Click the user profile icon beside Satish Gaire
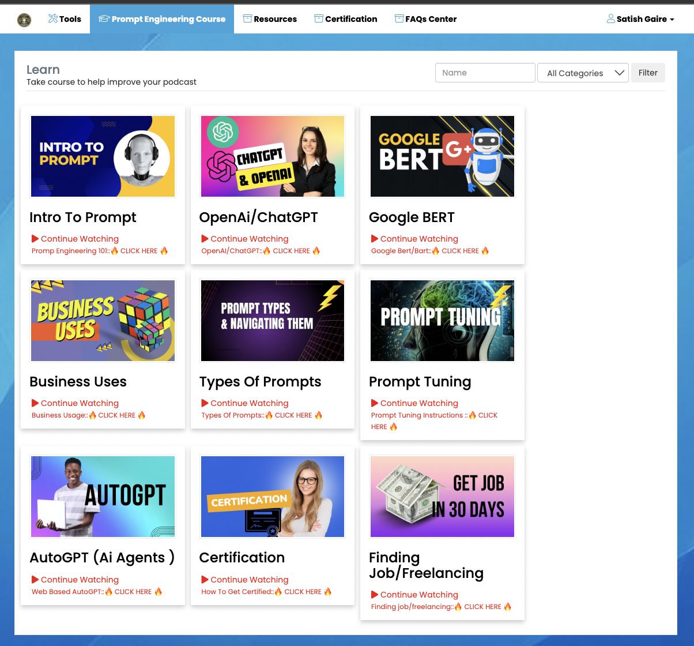 point(610,19)
